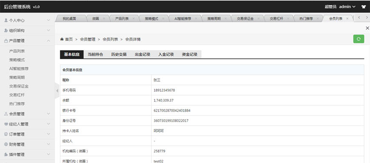This screenshot has width=370, height=163.
Task: Click 首页 breadcrumb link
Action: tap(69, 39)
